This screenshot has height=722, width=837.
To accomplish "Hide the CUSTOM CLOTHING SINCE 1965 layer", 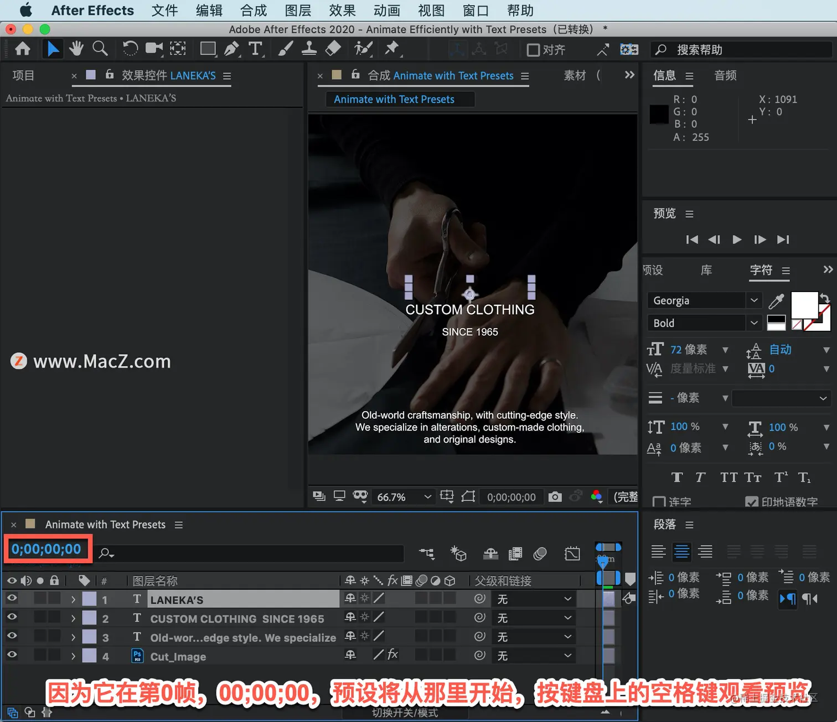I will (x=12, y=617).
